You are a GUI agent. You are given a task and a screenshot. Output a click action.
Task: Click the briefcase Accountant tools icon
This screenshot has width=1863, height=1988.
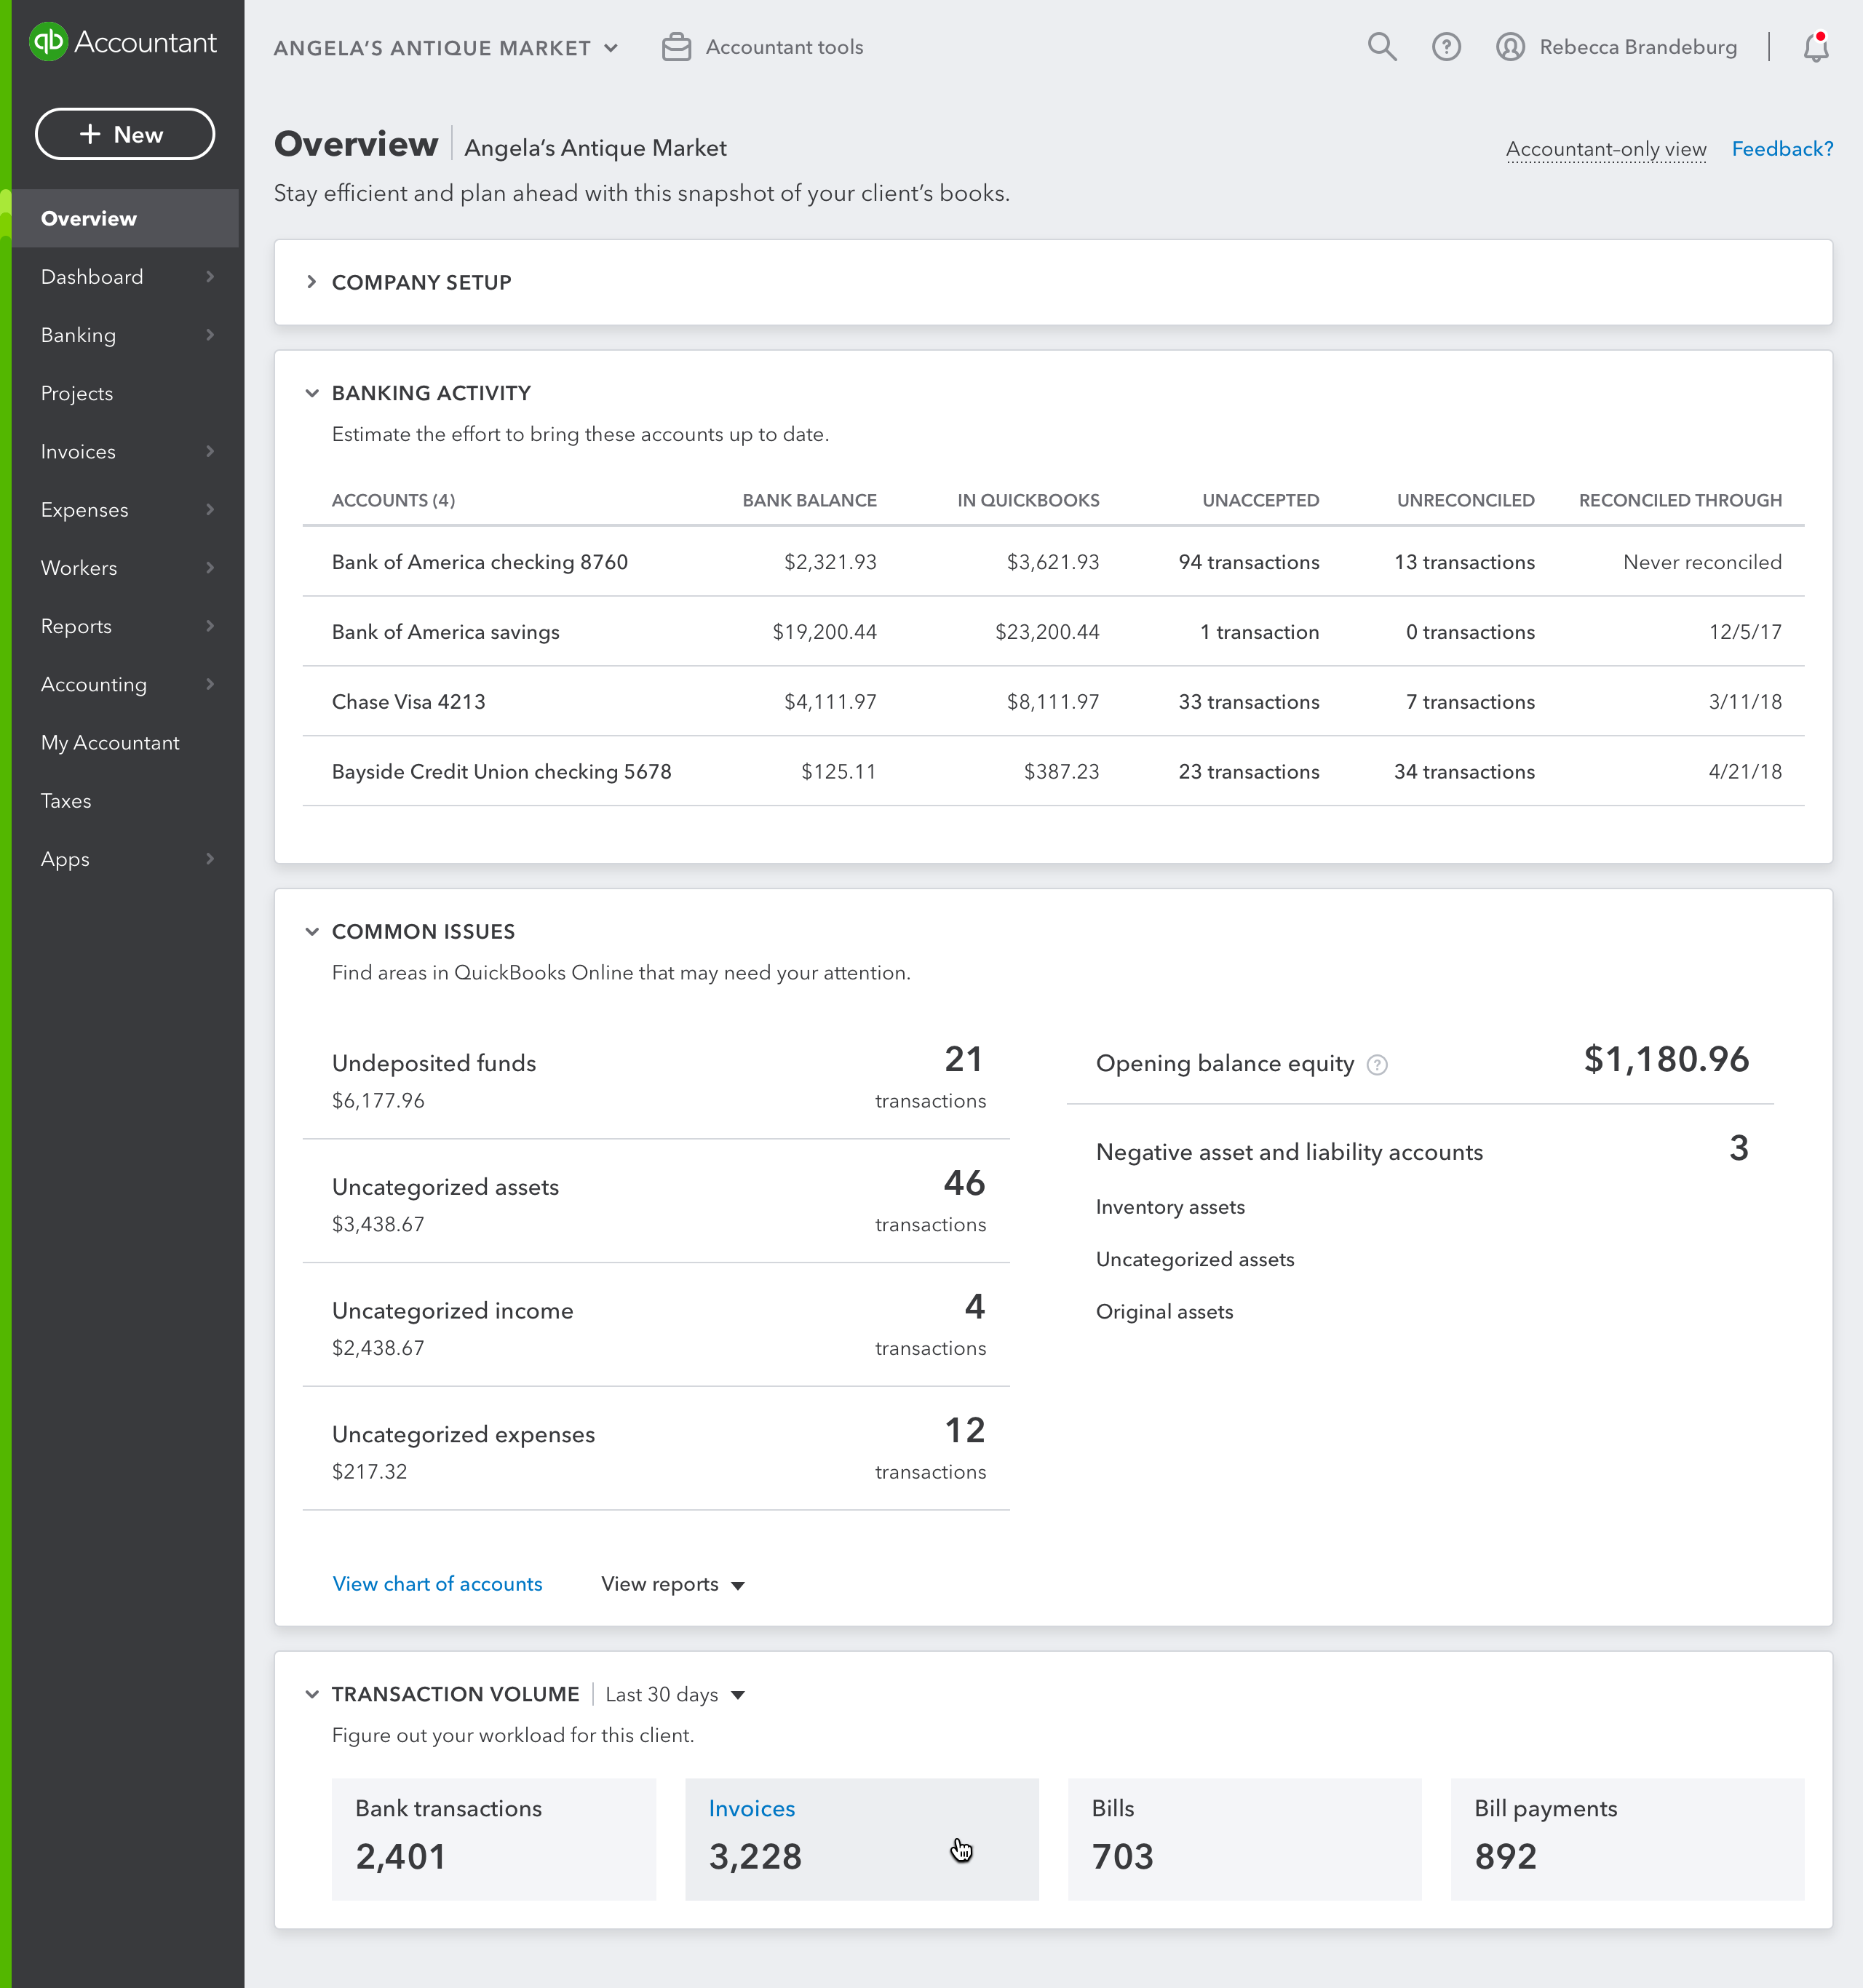[676, 47]
